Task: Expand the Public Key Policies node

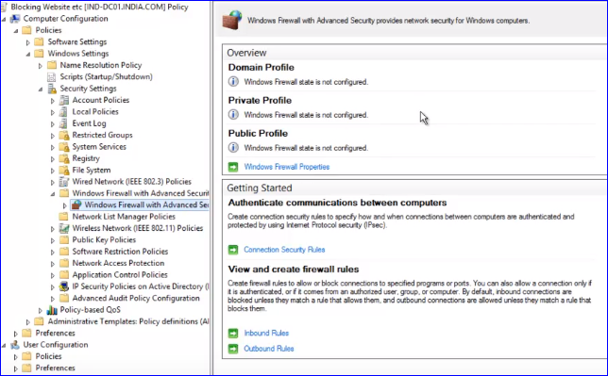Action: pos(53,240)
